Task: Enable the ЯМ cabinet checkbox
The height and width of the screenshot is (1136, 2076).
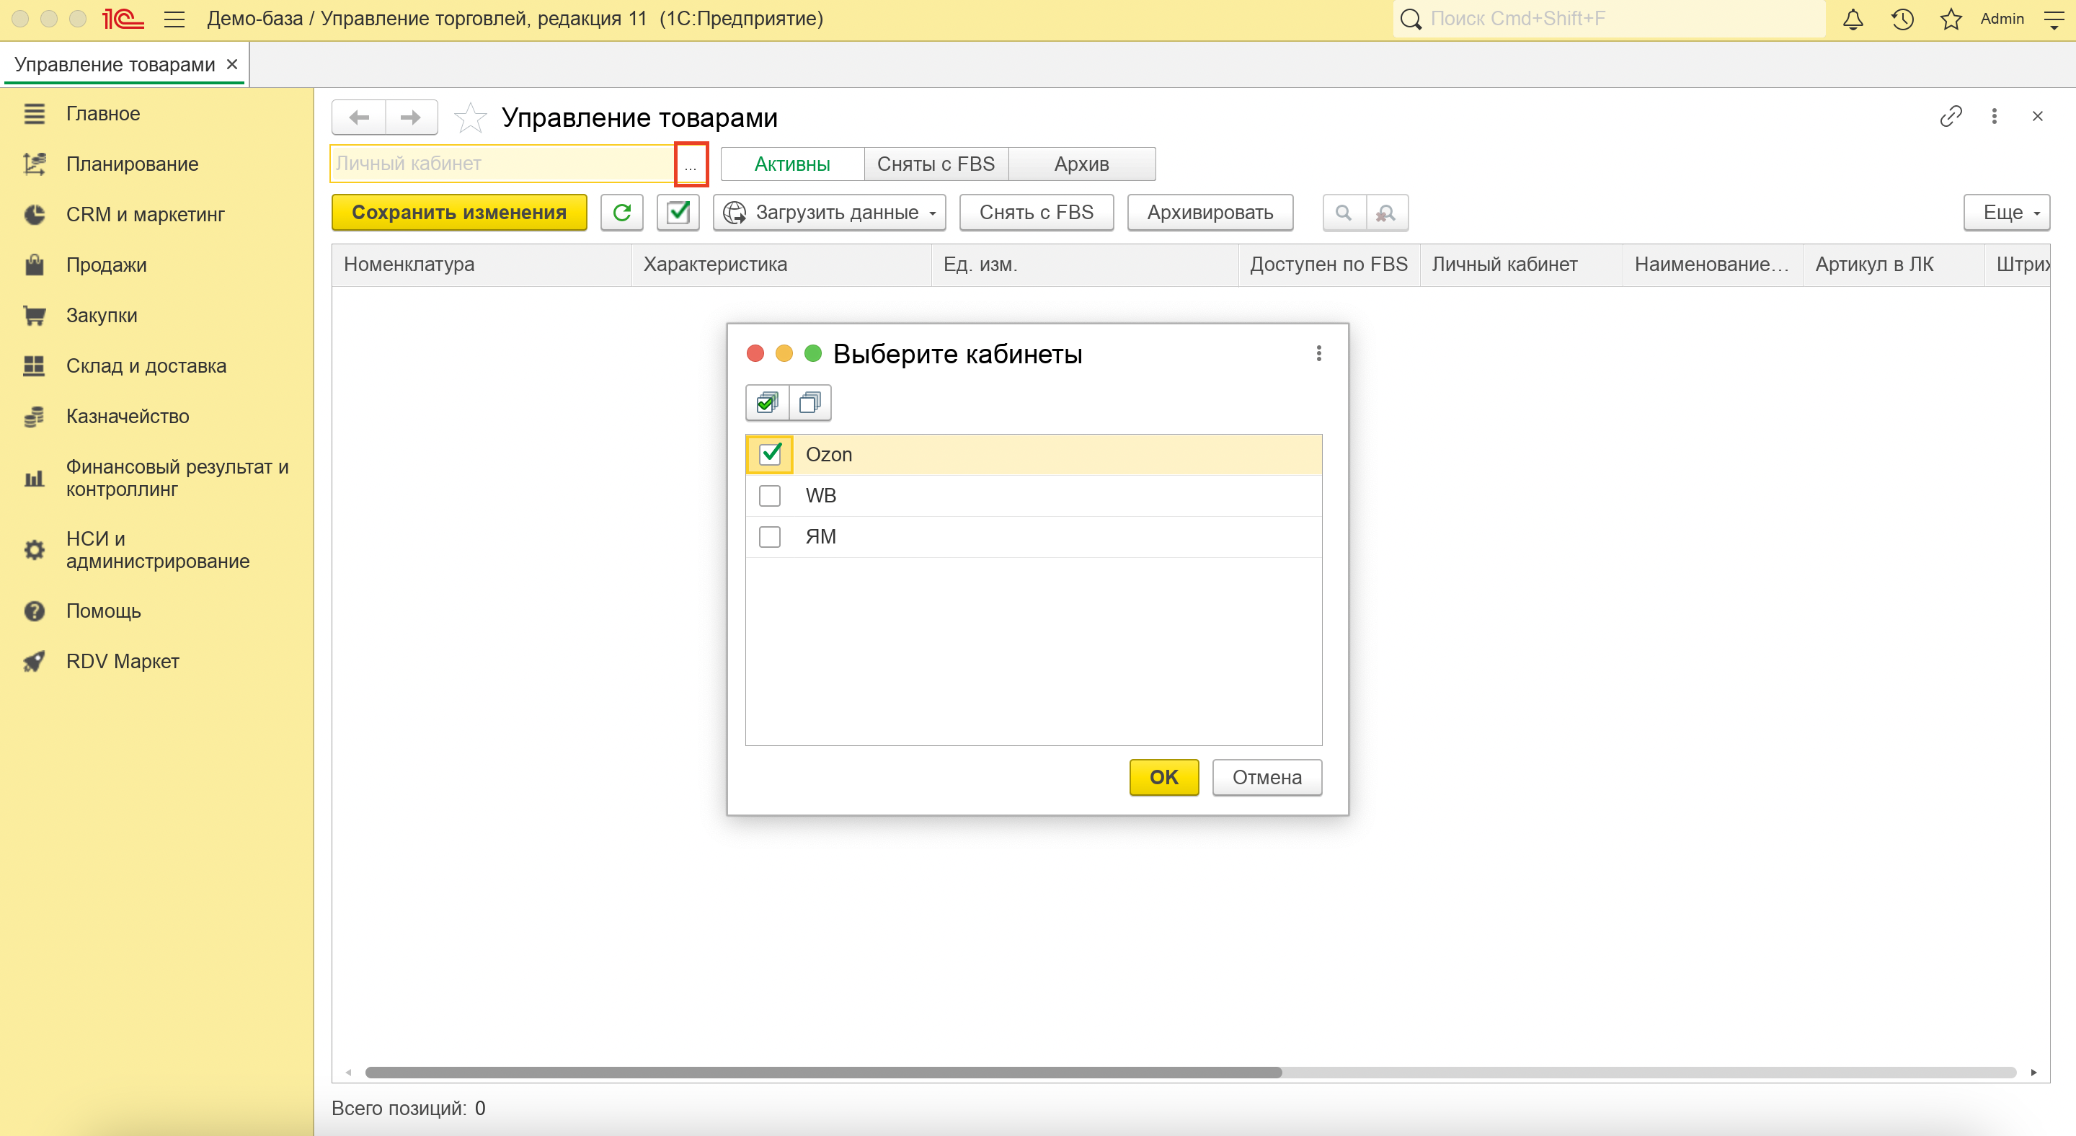Action: 770,536
